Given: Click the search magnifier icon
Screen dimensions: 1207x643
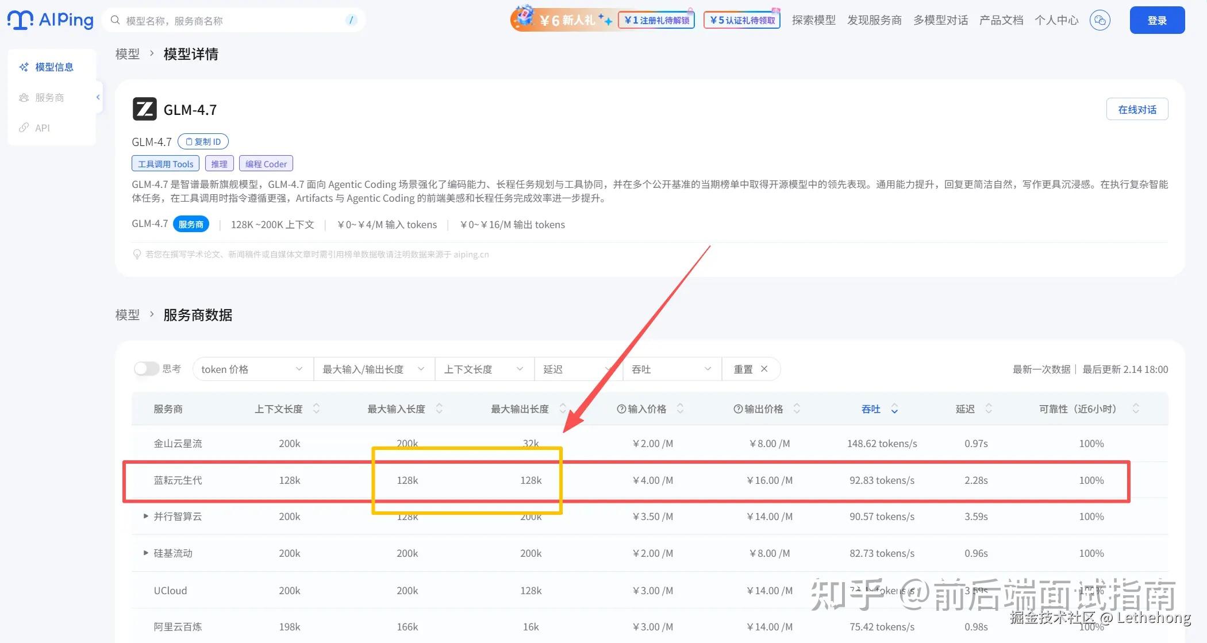Looking at the screenshot, I should 114,20.
